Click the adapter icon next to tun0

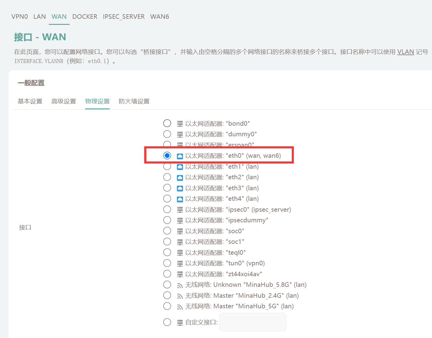click(180, 263)
